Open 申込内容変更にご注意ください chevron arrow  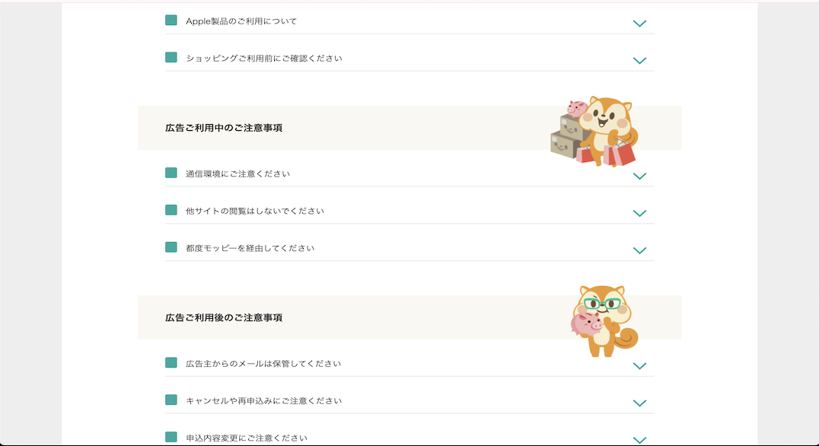[x=639, y=440]
